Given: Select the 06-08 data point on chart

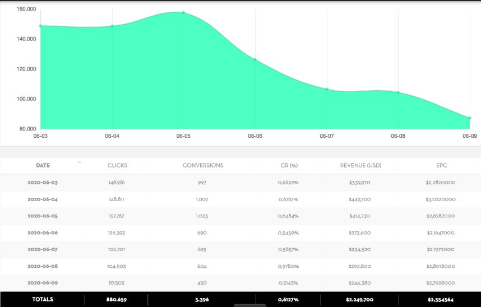Looking at the screenshot, I should (398, 92).
